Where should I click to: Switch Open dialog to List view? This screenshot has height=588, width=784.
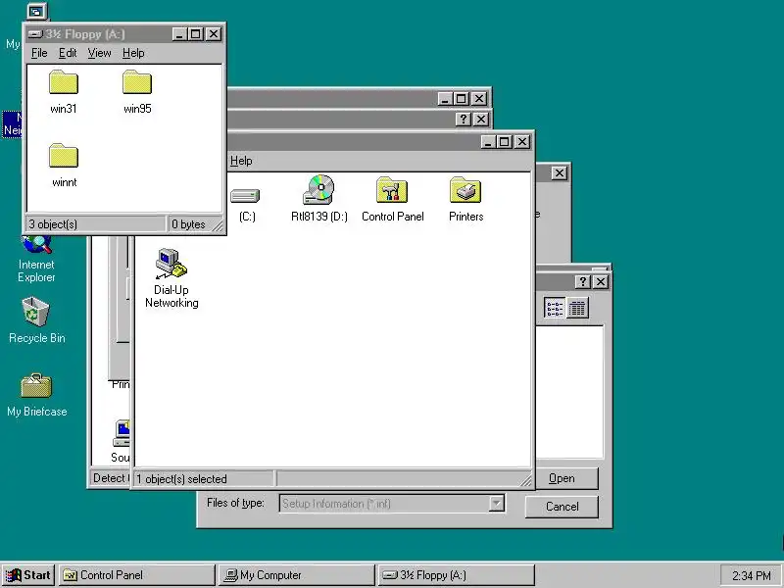click(555, 308)
